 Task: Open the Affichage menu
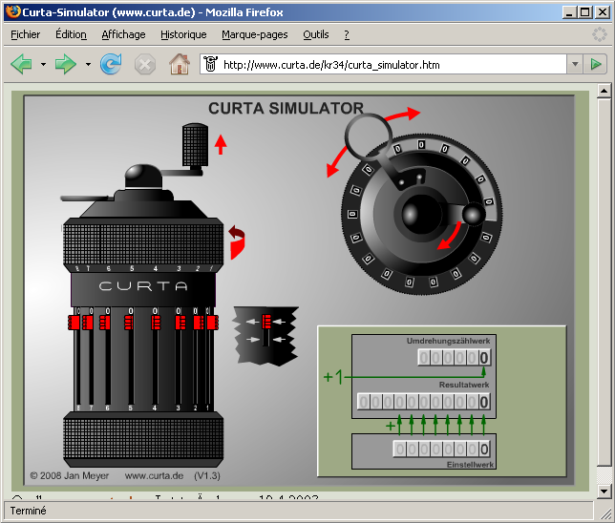tap(123, 34)
